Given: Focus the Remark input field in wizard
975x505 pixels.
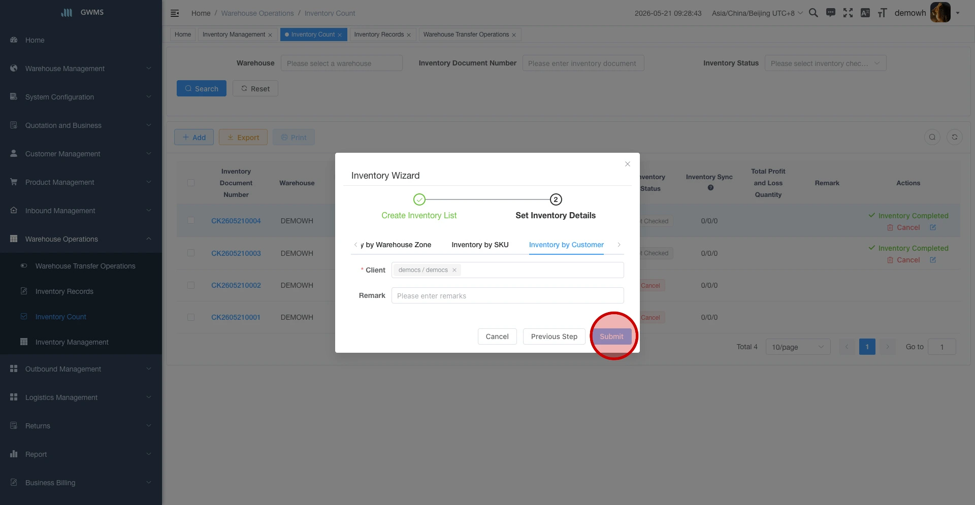Looking at the screenshot, I should (x=508, y=295).
